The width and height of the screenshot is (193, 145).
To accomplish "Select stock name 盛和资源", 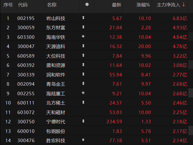I will pos(56,65).
